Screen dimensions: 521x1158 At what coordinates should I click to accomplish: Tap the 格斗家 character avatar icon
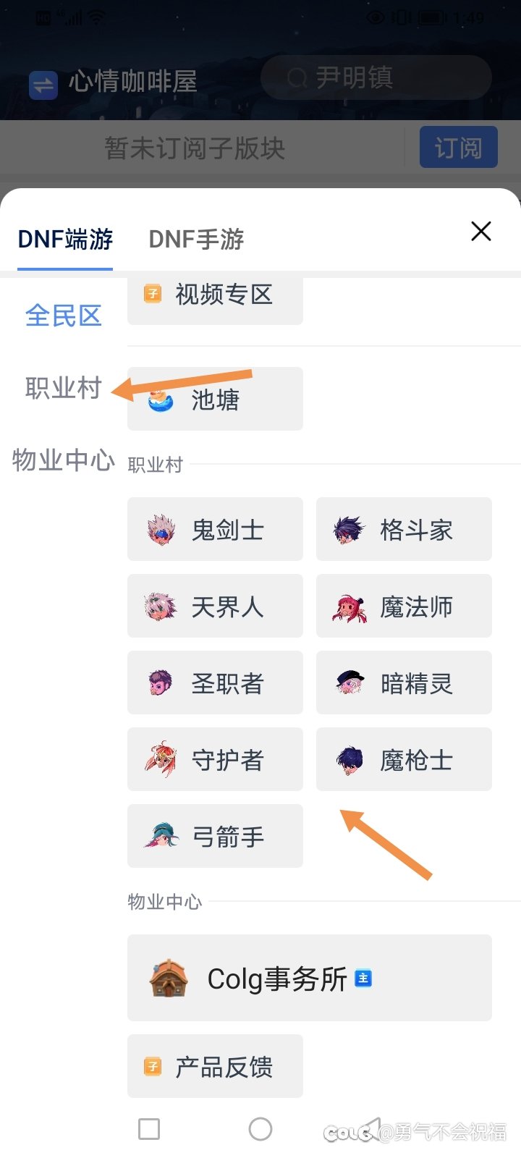tap(349, 530)
